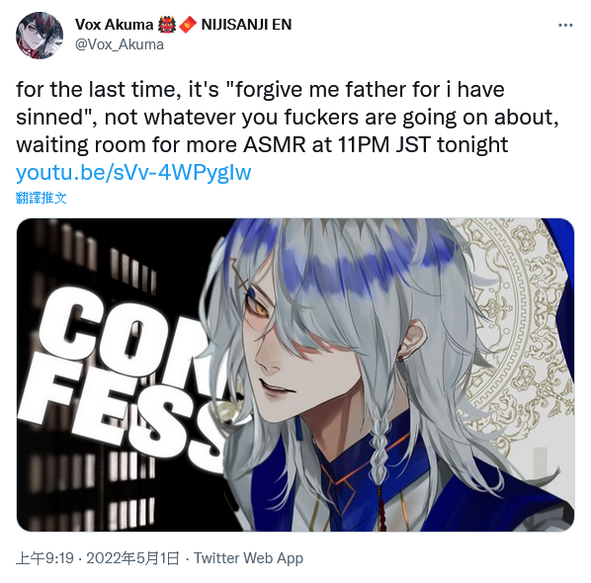
Task: Open the tweet's three-dot more options menu
Action: (565, 26)
